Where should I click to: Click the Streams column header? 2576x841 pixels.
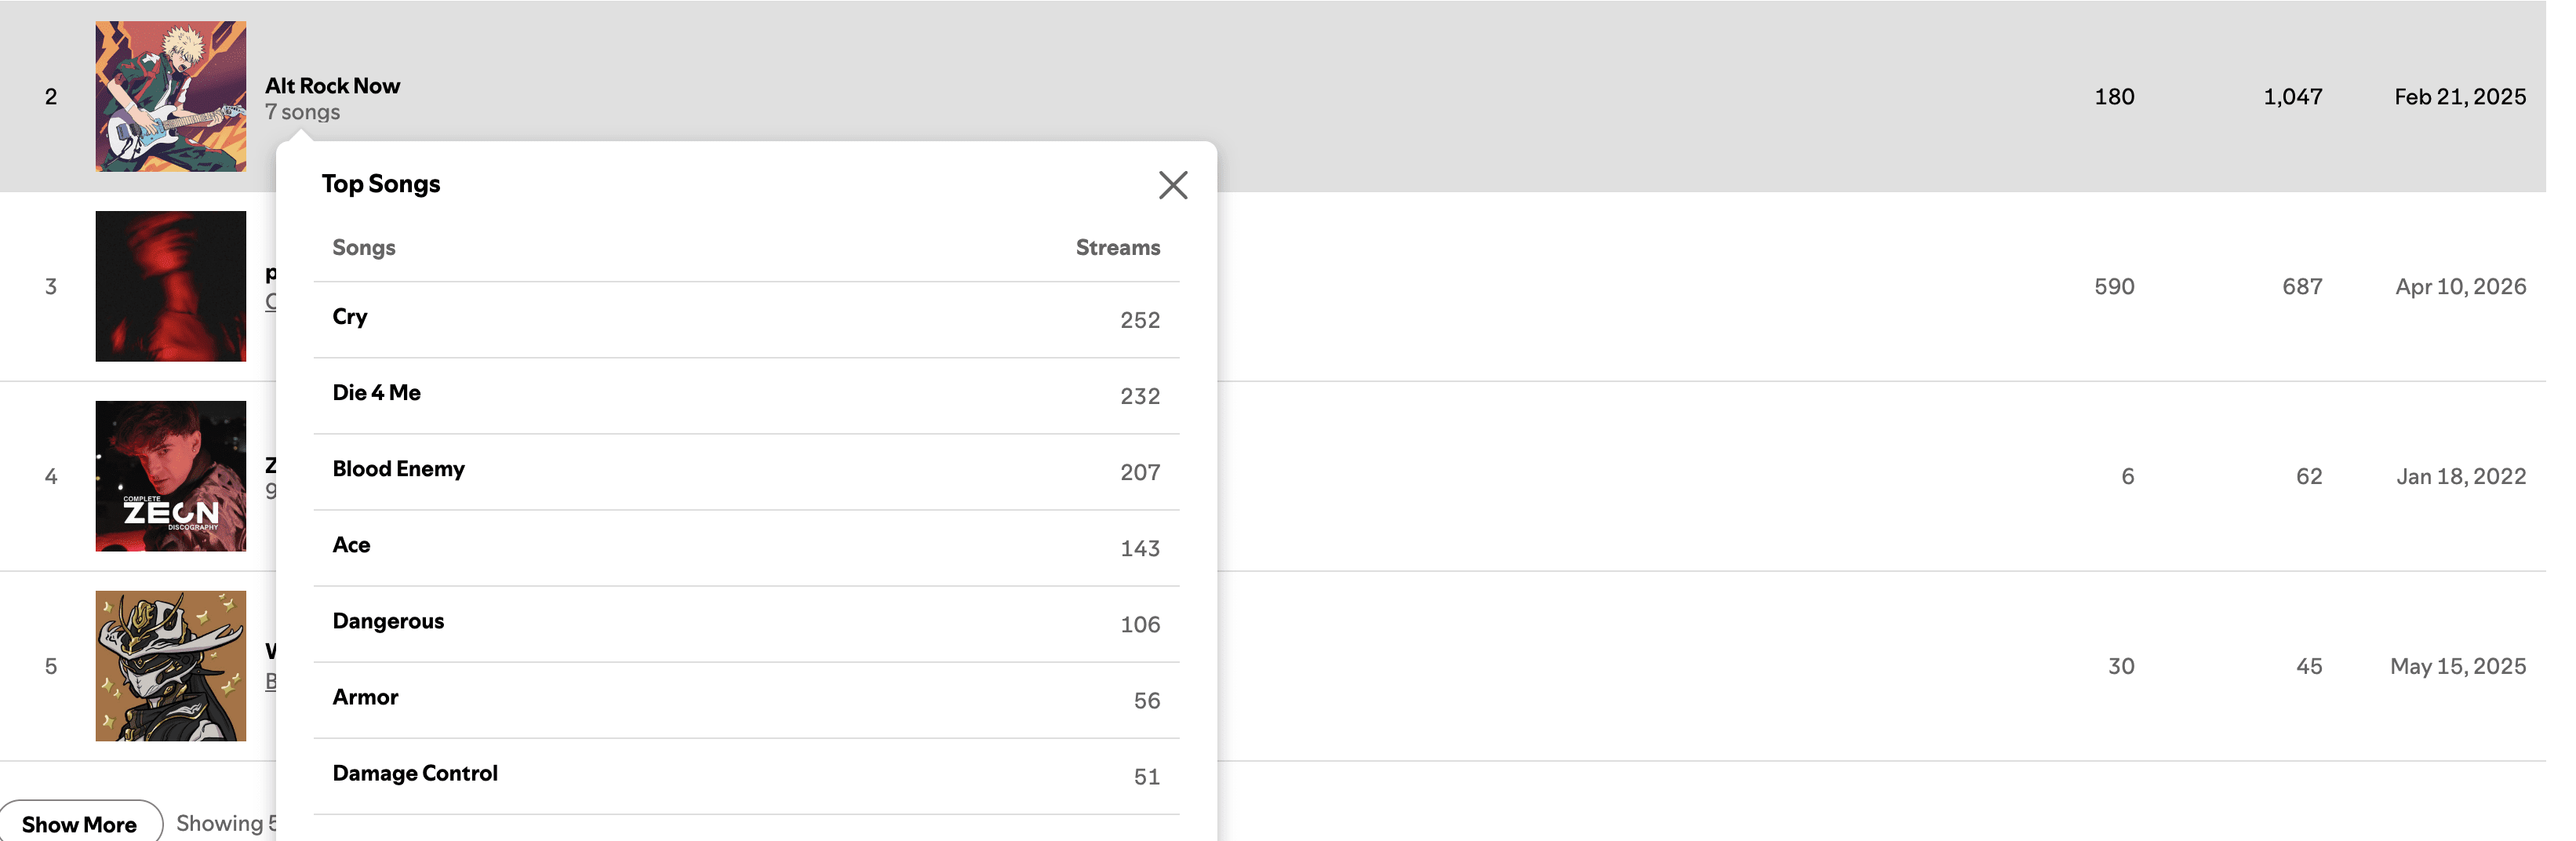(x=1117, y=247)
